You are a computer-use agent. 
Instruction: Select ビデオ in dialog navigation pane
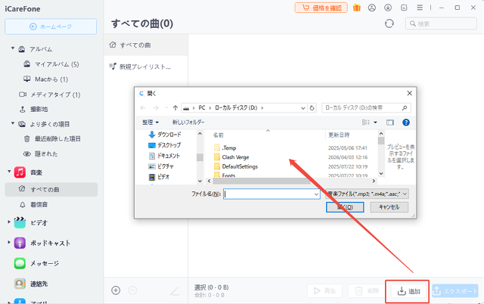pyautogui.click(x=160, y=177)
